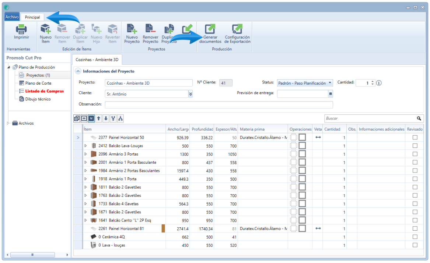This screenshot has width=430, height=263.
Task: Open Plano de Corte in the tree
Action: pos(38,83)
